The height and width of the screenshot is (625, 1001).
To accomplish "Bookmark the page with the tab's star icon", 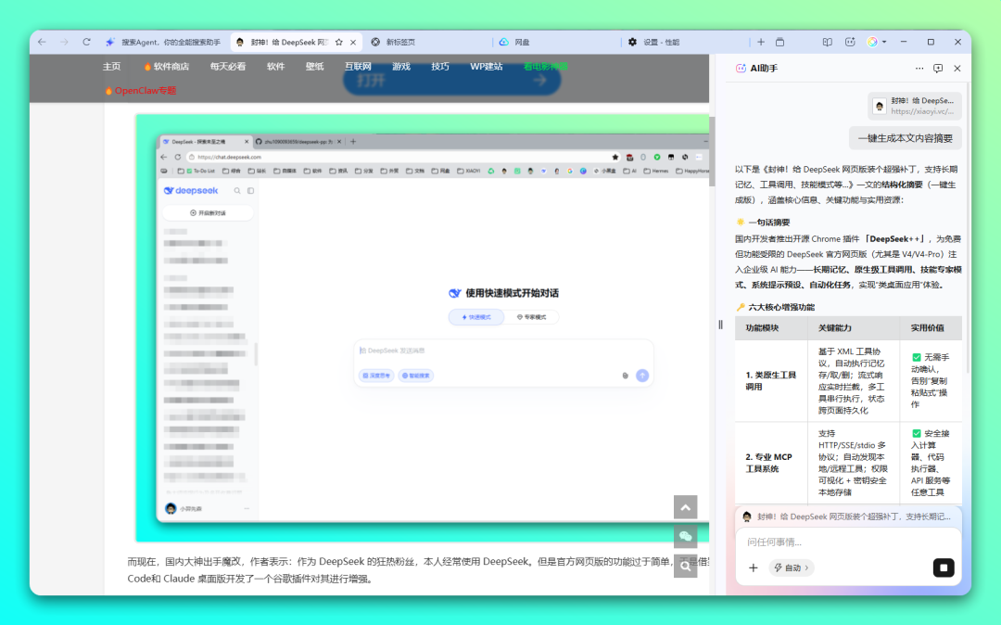I will coord(339,42).
